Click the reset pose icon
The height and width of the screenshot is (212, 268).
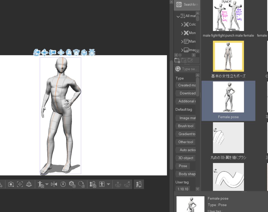click(63, 184)
